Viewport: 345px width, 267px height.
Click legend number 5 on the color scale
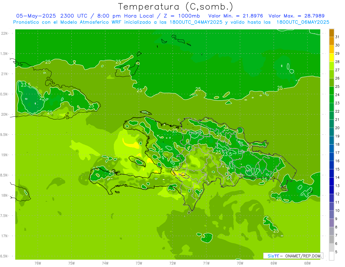pos(336,252)
